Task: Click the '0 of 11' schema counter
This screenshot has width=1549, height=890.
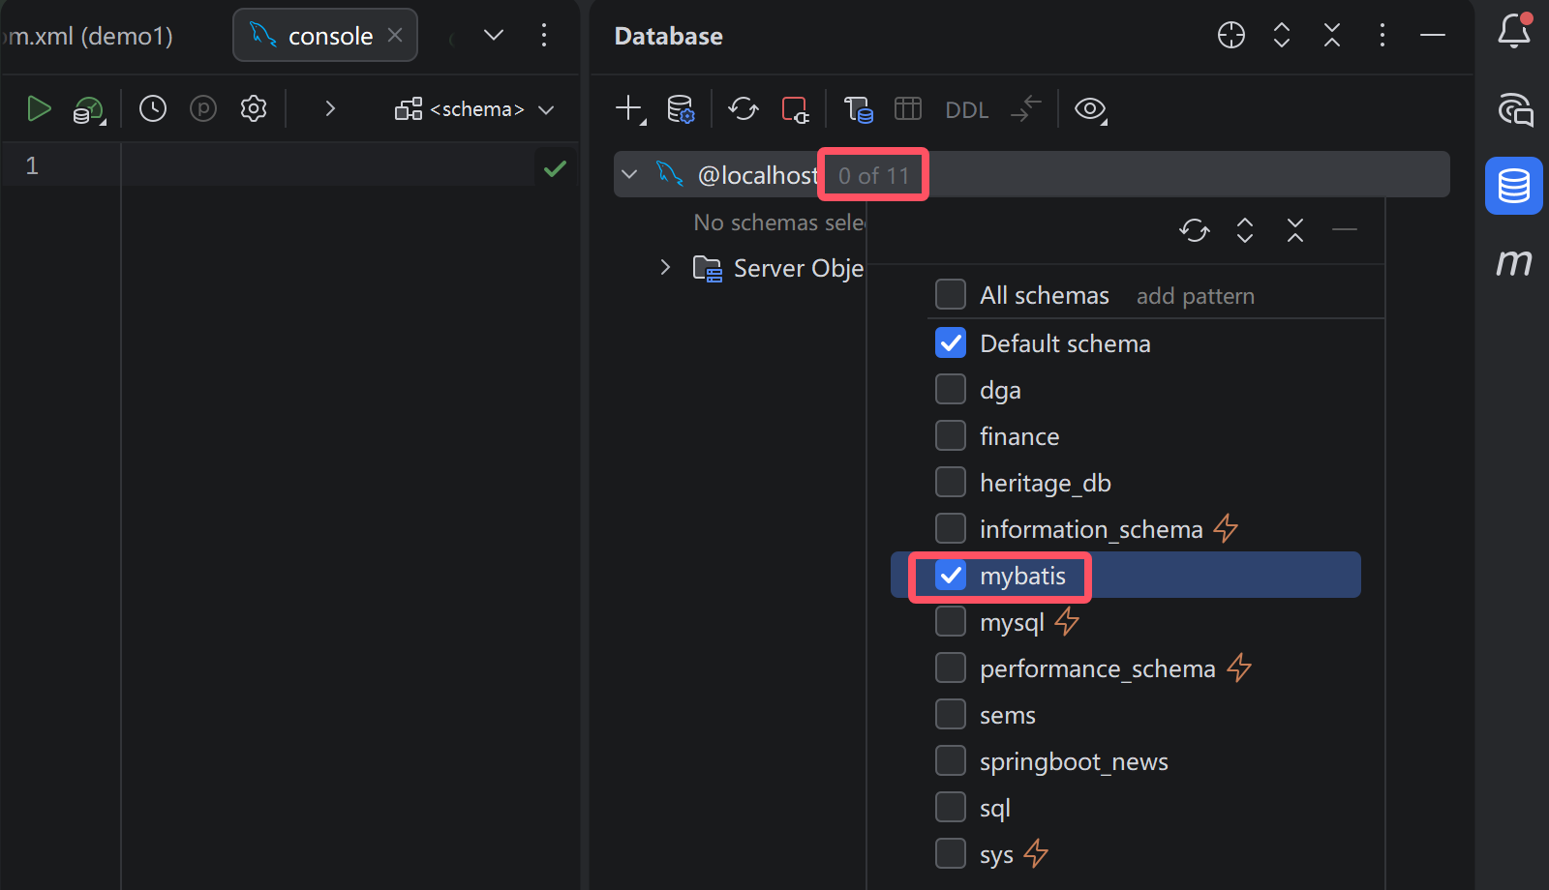Action: (x=873, y=175)
